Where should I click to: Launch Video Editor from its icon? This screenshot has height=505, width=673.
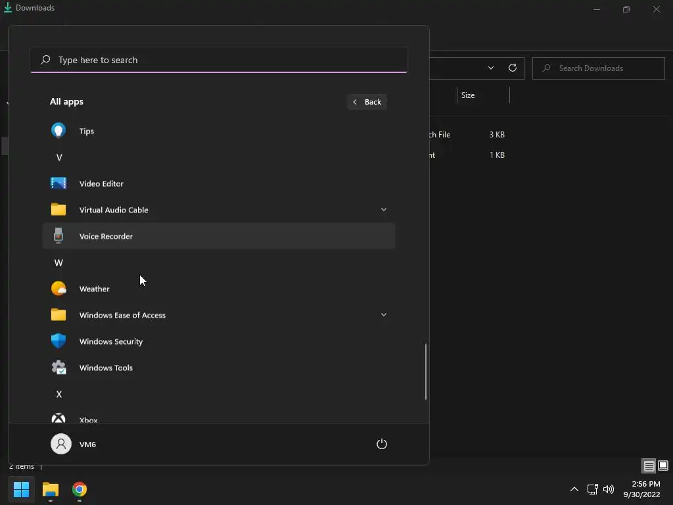click(58, 183)
